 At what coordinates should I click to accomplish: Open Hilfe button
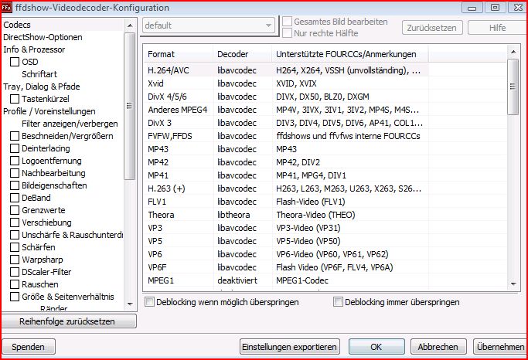pos(497,28)
